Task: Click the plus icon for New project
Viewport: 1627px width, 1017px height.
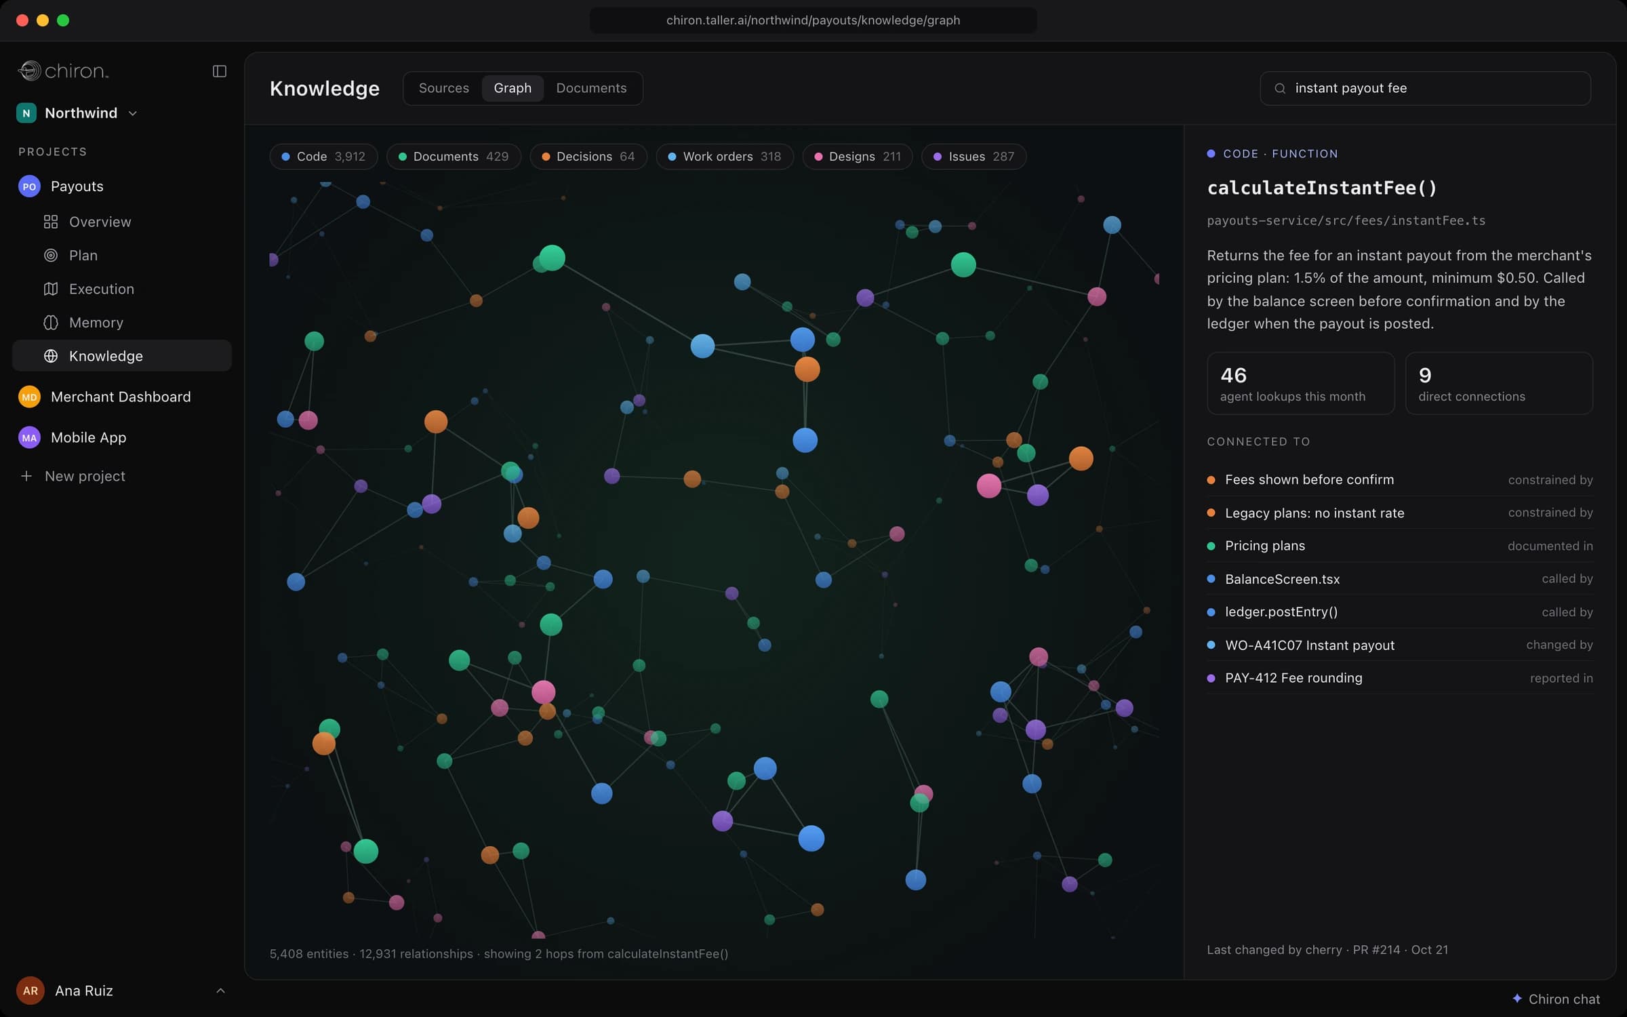Action: pos(26,476)
